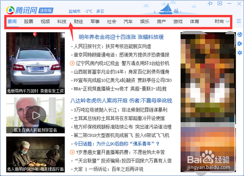Click video icon beside 7岁患癌女童 headline

click(72, 152)
